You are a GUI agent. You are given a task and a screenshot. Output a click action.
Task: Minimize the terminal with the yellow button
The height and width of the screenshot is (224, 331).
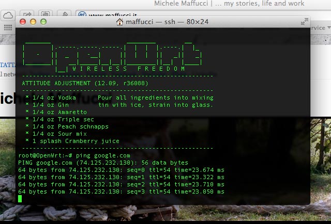(x=33, y=22)
